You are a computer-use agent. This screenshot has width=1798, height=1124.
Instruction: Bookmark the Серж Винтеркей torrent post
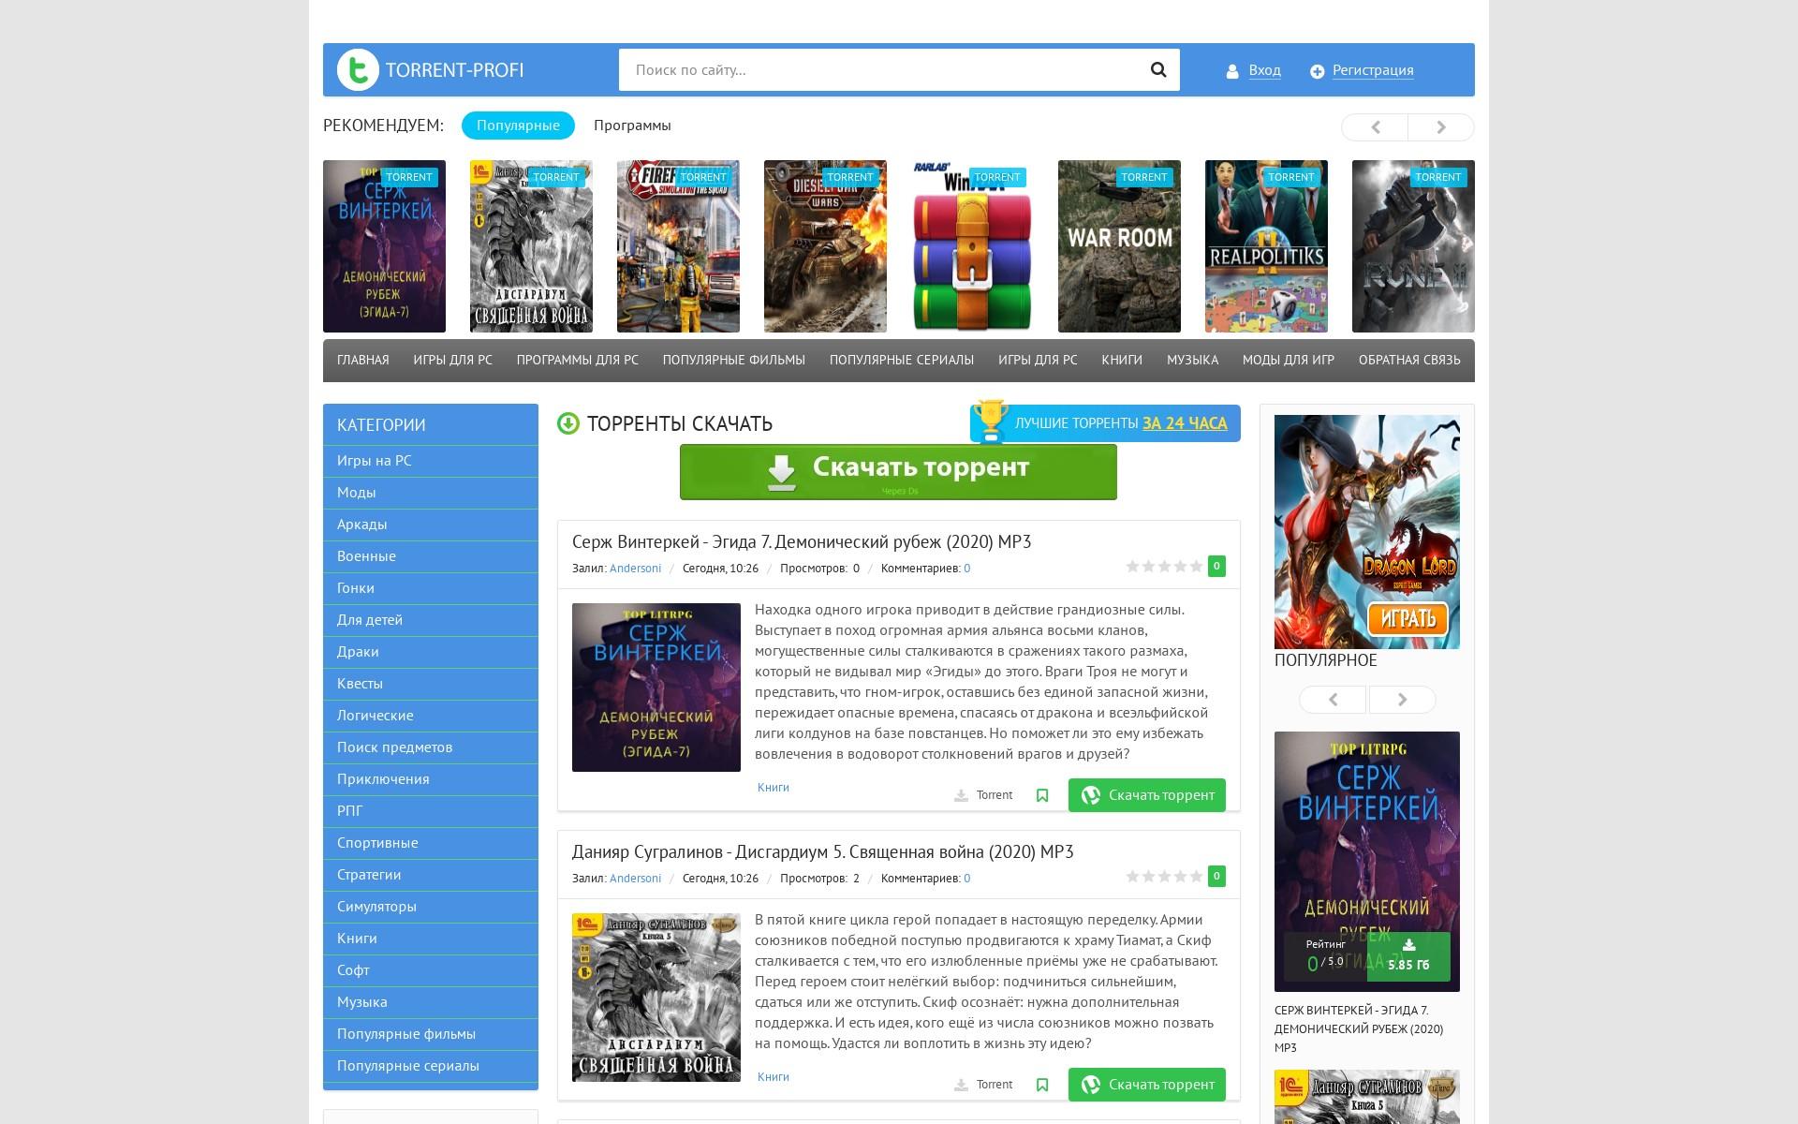click(1042, 795)
